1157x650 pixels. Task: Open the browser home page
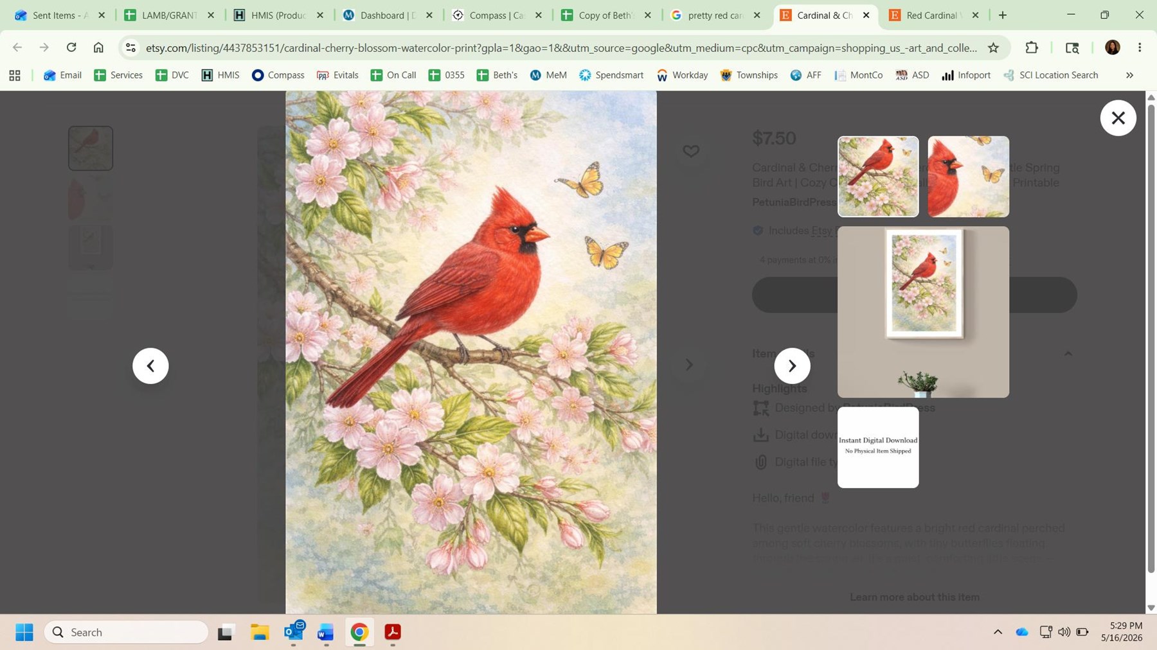coord(98,47)
